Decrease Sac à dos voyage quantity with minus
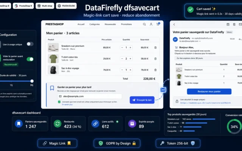Viewport: 242px width, 151px height. coord(122,70)
